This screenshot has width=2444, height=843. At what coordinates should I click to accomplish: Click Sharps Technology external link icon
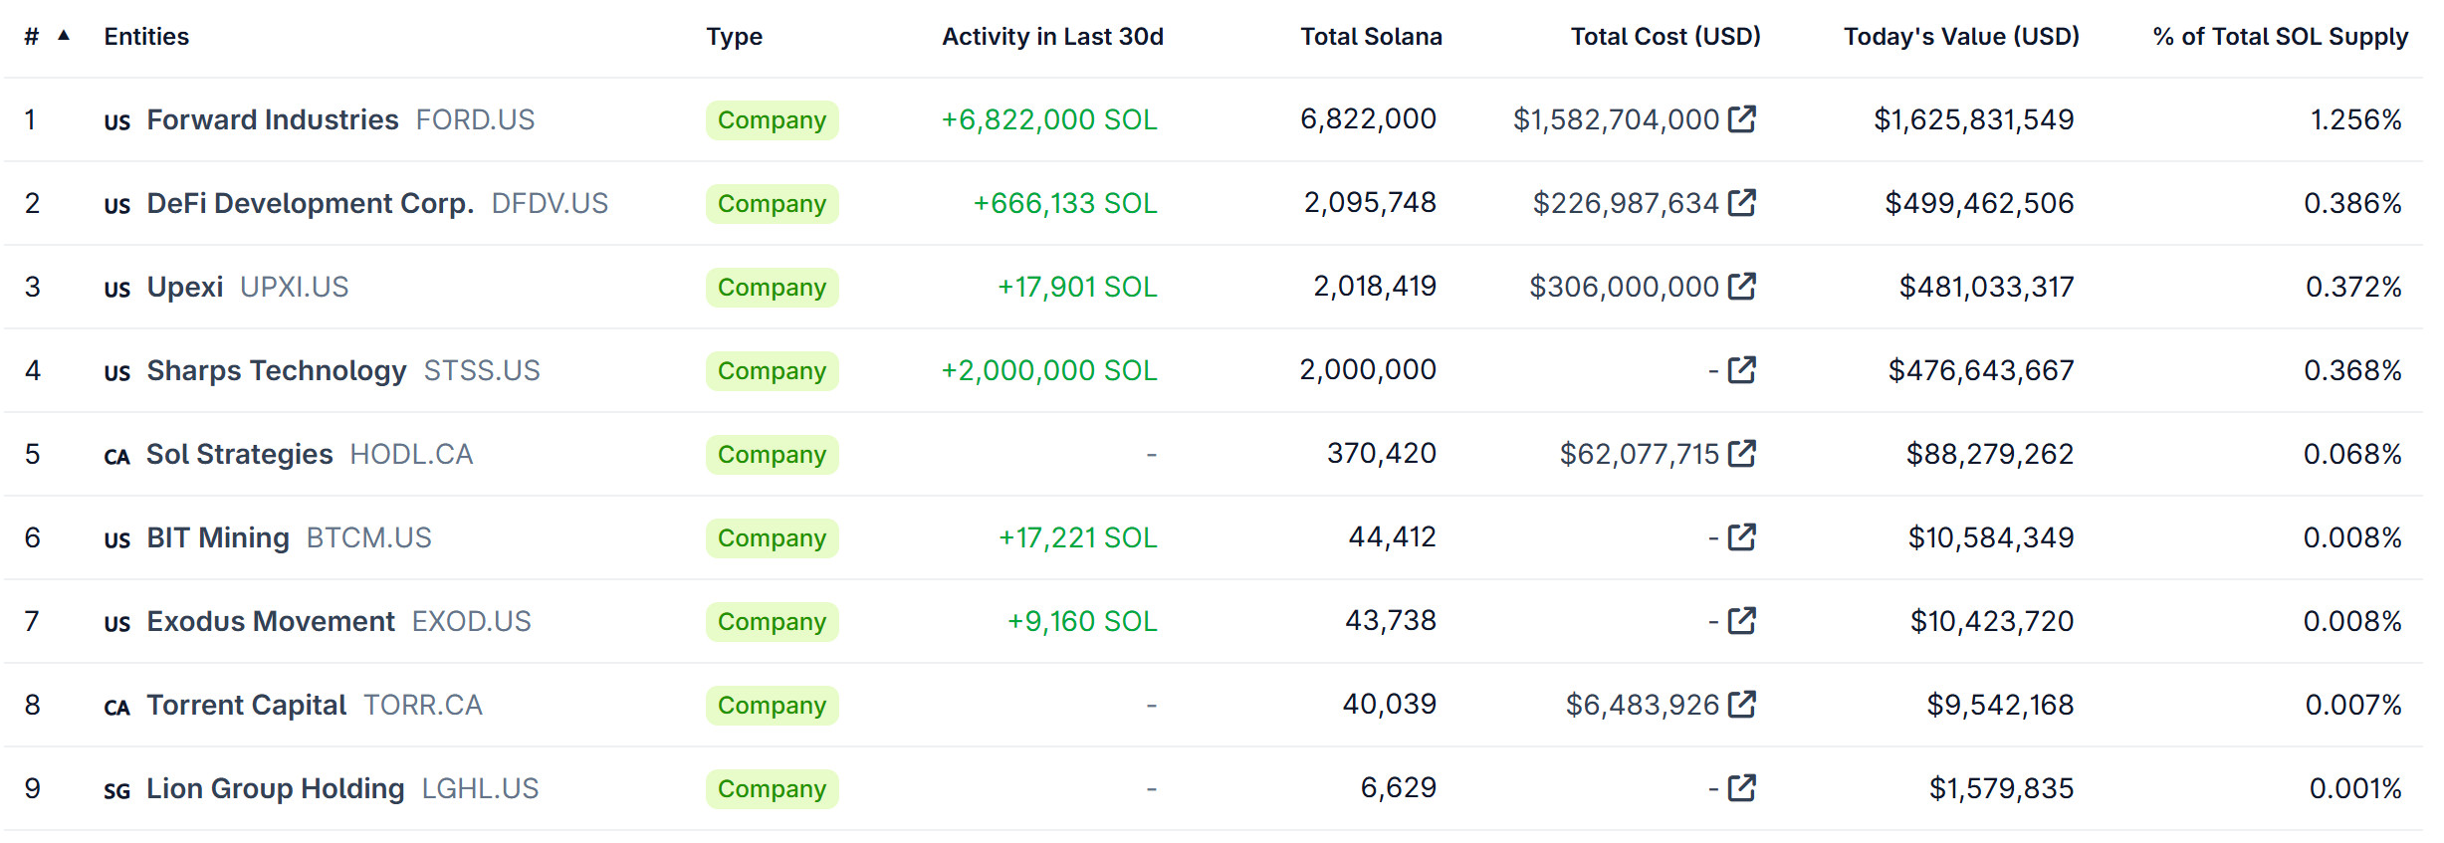(x=1741, y=370)
